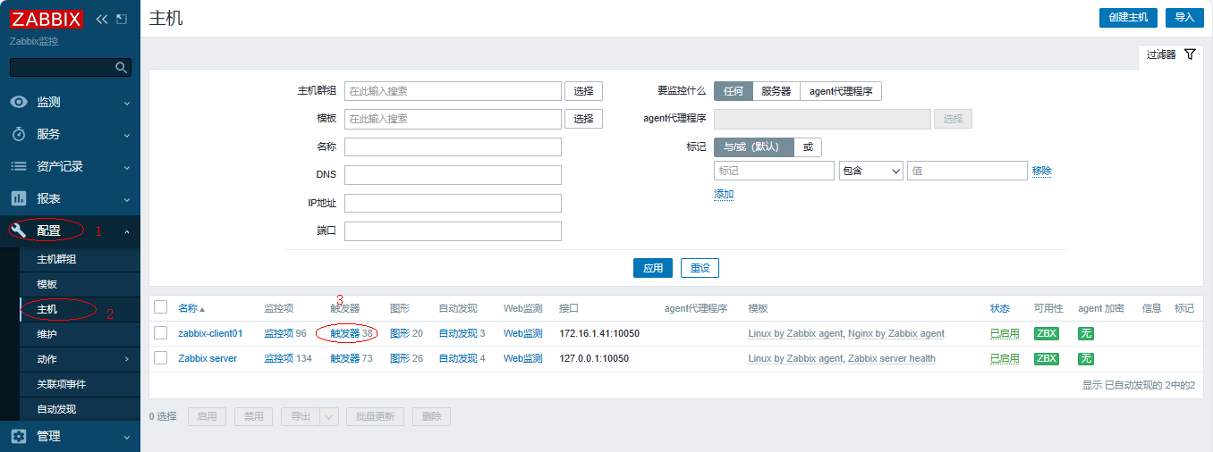Click the sidebar search magnifier icon
This screenshot has width=1213, height=452.
[122, 68]
